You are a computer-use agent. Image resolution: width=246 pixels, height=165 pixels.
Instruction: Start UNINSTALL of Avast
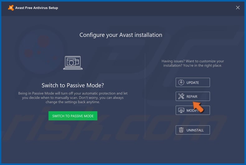[x=193, y=130]
